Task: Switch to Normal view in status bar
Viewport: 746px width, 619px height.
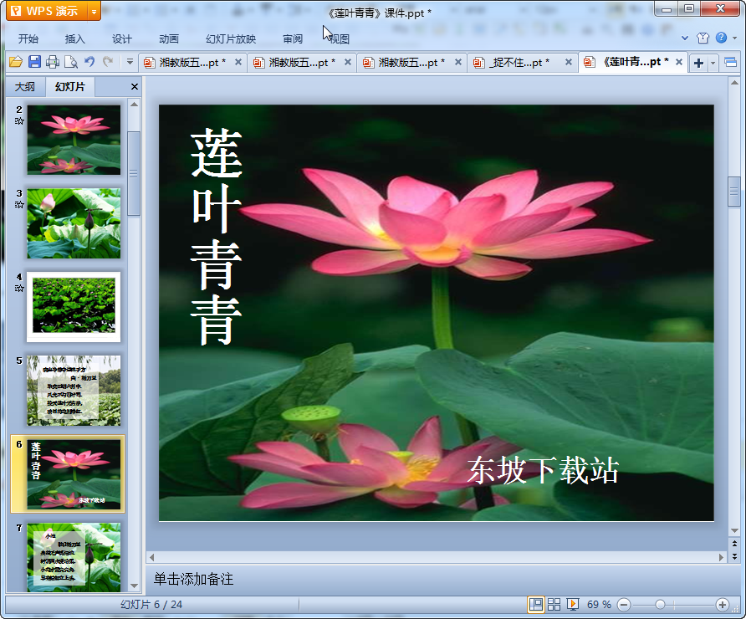Action: [536, 604]
